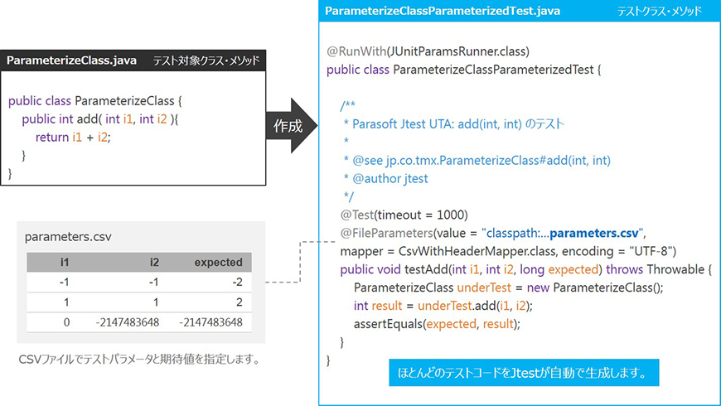Click 'ParameterizeClass underTest = new' line
This screenshot has height=406, width=721.
coord(509,288)
